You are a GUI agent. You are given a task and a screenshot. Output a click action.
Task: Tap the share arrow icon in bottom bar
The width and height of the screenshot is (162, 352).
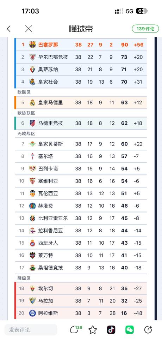point(148,330)
